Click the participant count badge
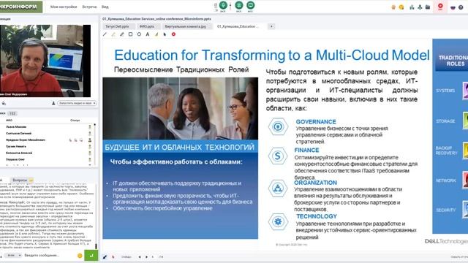Image resolution: width=468 pixels, height=263 pixels. (12, 114)
